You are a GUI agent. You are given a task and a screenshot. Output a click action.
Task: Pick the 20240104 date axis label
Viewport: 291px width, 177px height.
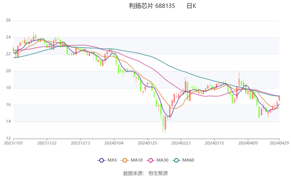(113, 143)
